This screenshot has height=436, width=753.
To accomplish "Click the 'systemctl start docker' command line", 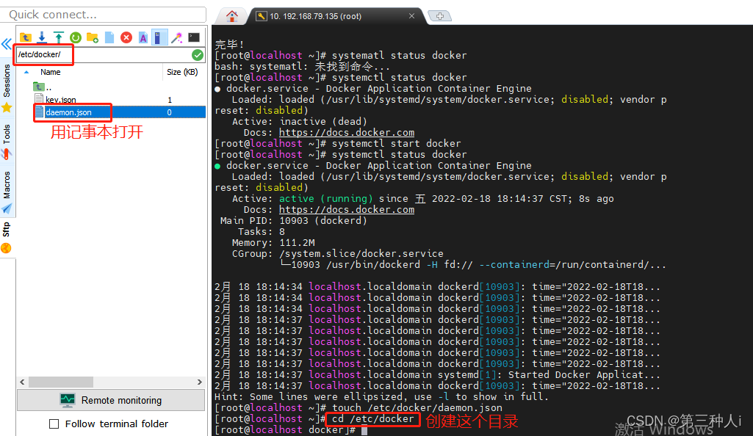I will [x=396, y=143].
